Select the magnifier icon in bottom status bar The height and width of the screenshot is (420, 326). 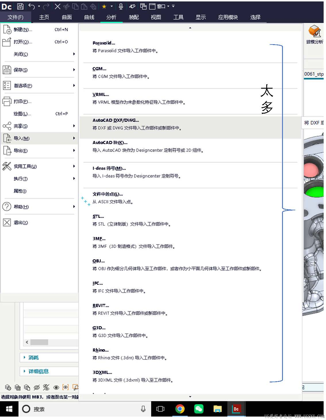coord(75,387)
